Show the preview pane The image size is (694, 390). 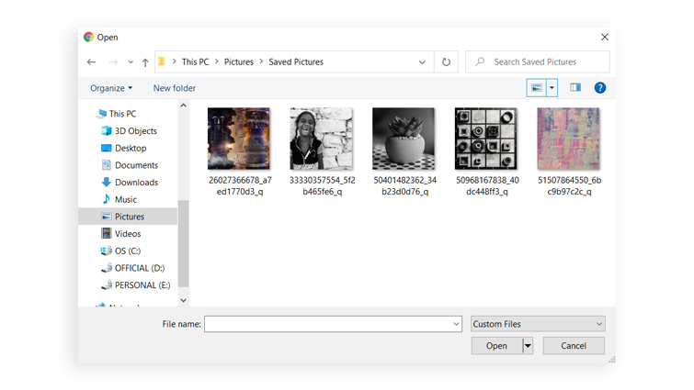point(575,87)
